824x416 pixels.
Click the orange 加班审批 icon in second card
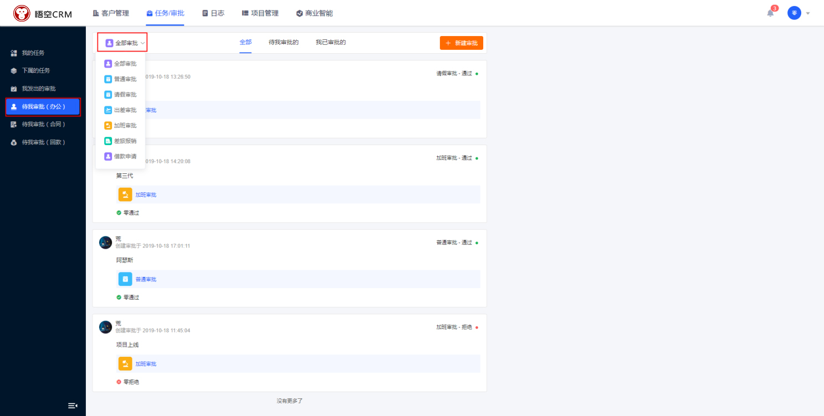125,194
